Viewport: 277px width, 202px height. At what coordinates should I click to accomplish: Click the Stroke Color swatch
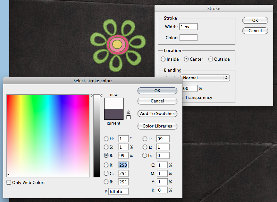click(x=189, y=38)
